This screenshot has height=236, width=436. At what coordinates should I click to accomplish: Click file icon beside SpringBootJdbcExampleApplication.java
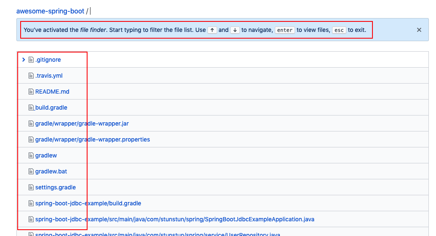coord(31,219)
